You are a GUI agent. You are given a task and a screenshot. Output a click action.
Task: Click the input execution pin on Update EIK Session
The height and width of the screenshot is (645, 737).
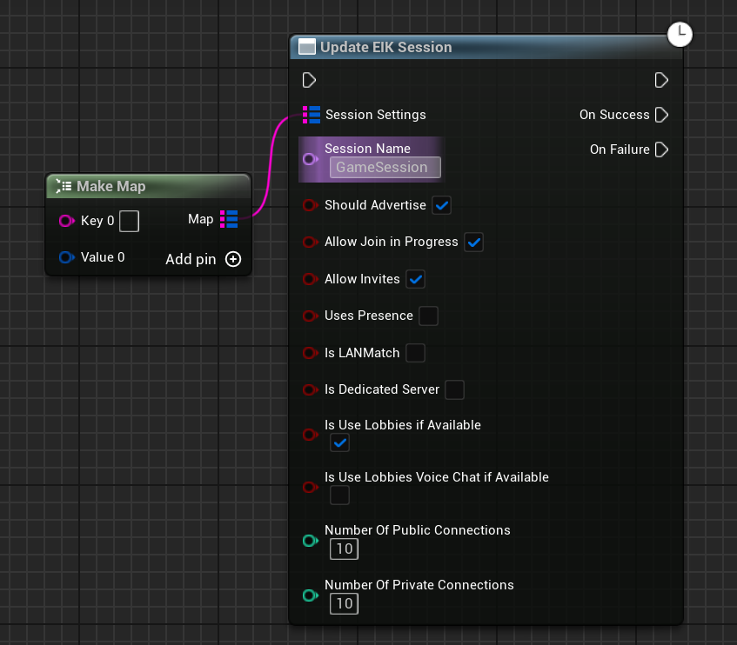309,80
